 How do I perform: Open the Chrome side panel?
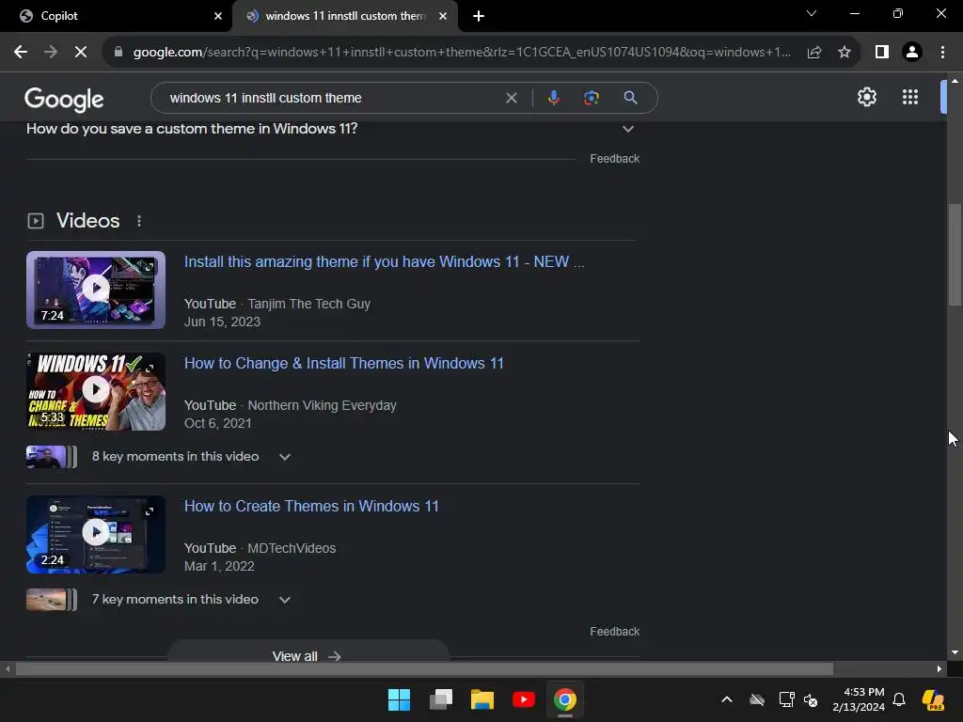pos(882,53)
